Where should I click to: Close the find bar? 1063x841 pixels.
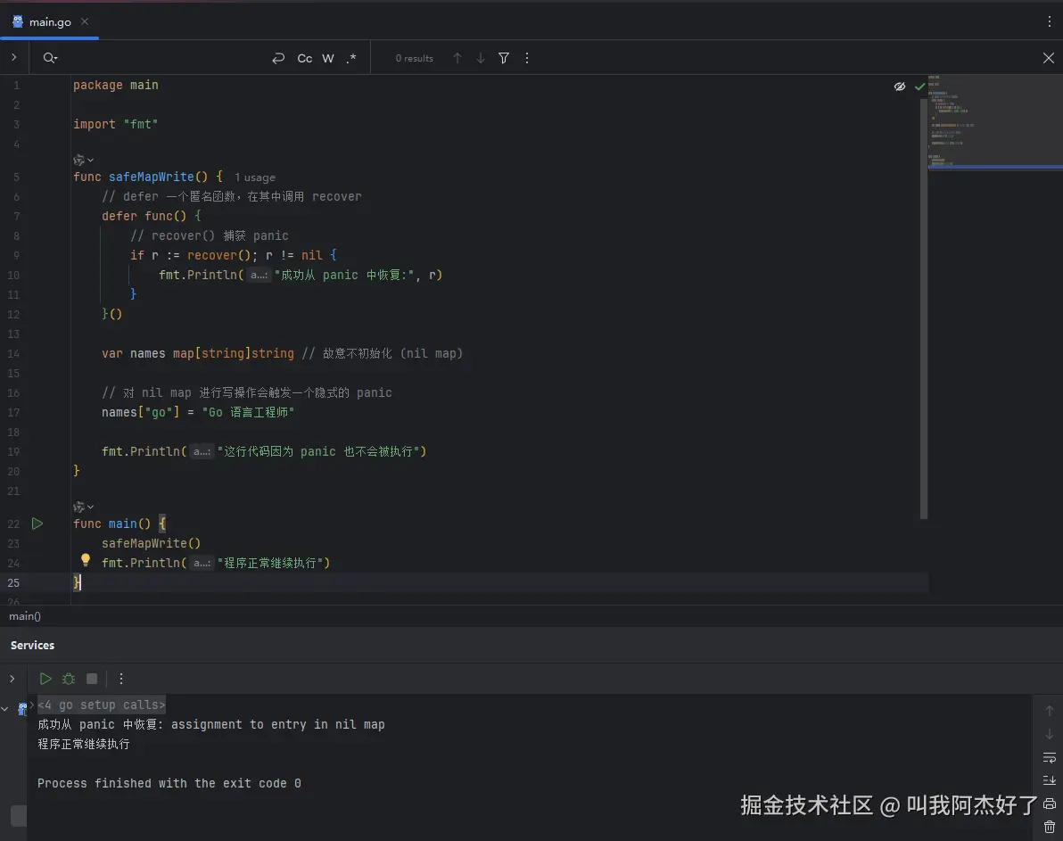(1048, 58)
